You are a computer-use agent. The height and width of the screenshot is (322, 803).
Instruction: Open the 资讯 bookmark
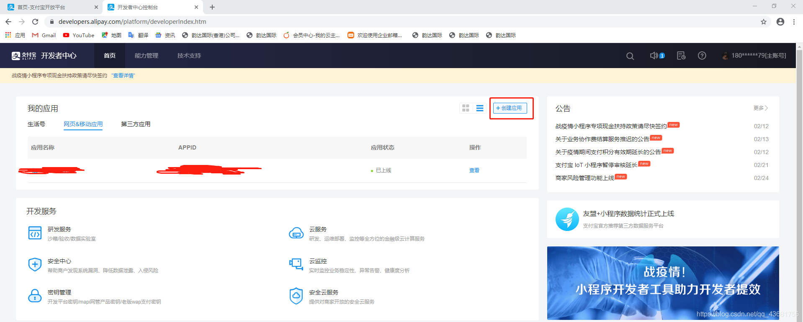pyautogui.click(x=165, y=35)
